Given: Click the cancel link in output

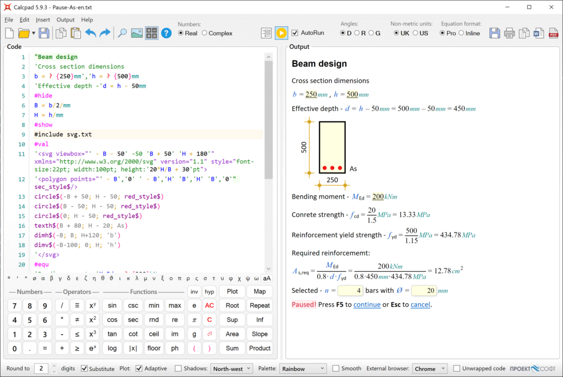Looking at the screenshot, I should coord(420,304).
